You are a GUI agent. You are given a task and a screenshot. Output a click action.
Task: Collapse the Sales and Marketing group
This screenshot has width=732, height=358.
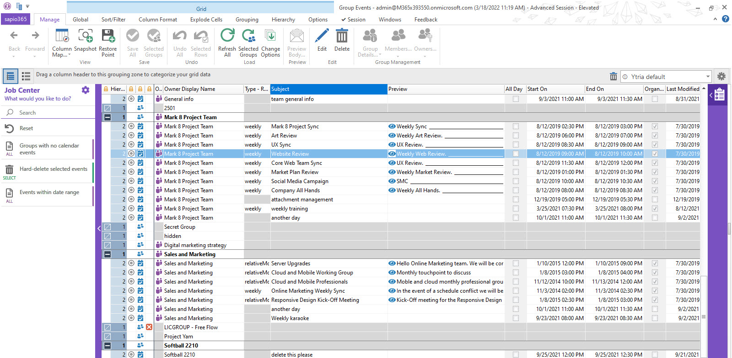(x=108, y=254)
